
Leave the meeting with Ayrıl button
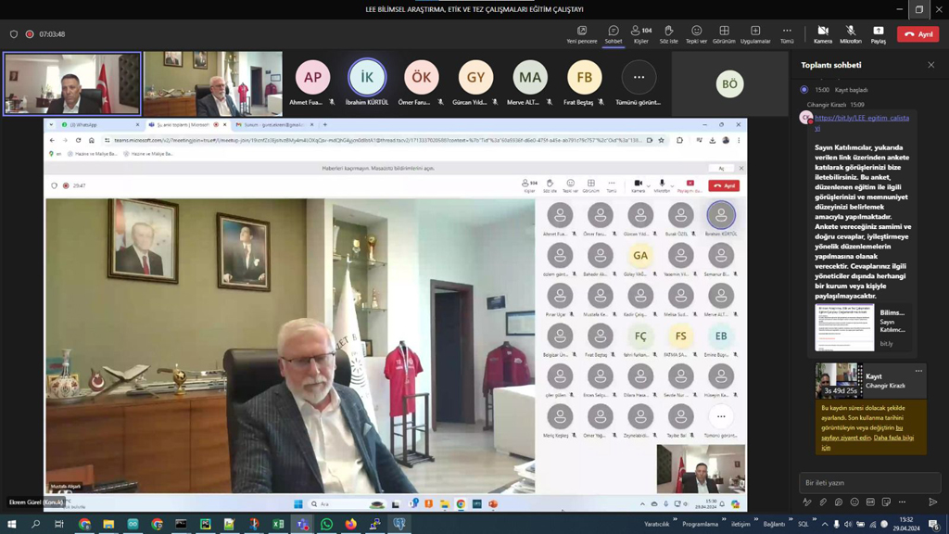click(x=917, y=34)
